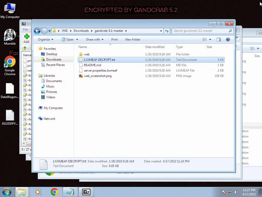Select My Computer in navigation pane
This screenshot has width=262, height=197.
(x=53, y=108)
